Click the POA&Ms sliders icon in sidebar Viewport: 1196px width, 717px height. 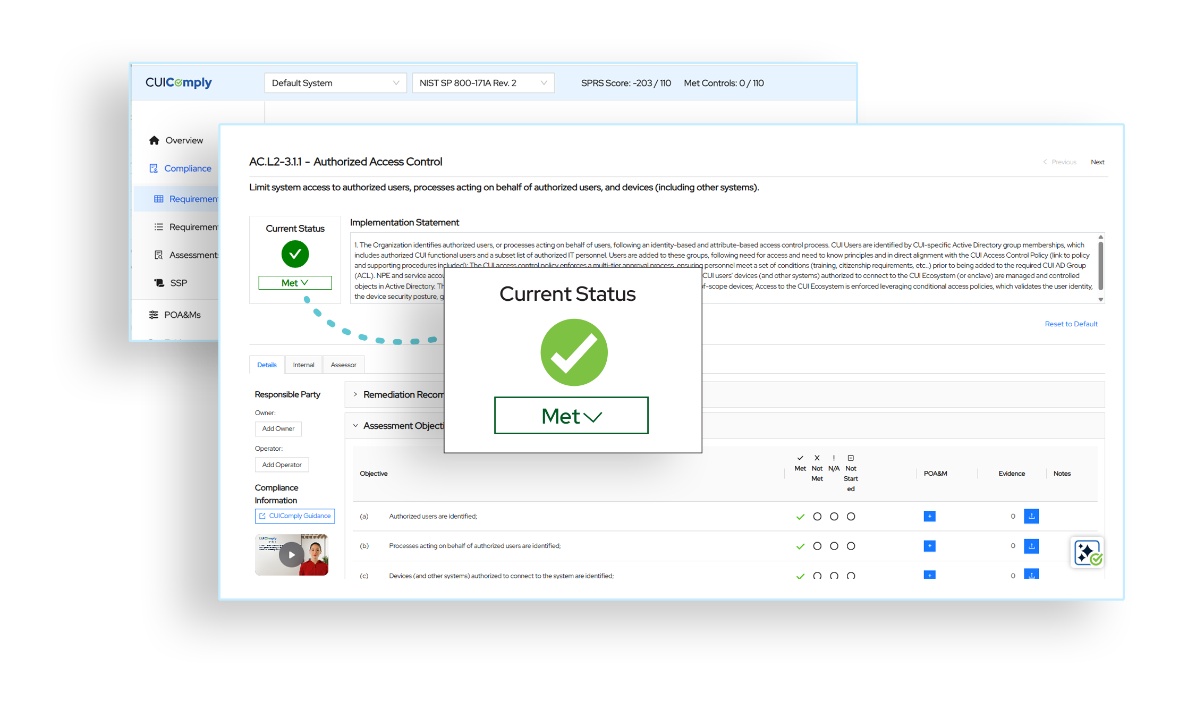tap(154, 315)
